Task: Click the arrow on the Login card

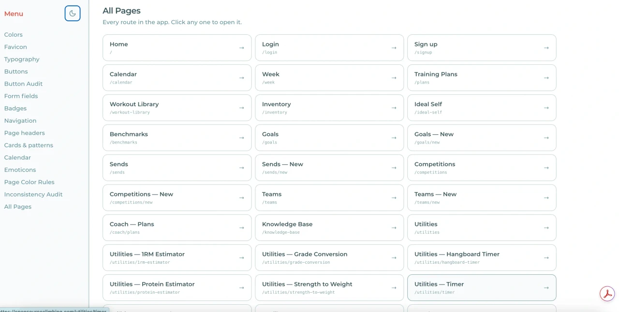Action: tap(394, 48)
